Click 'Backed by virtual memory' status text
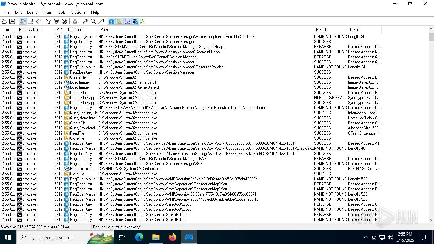Screen dimensions: 434x244 point(116,227)
